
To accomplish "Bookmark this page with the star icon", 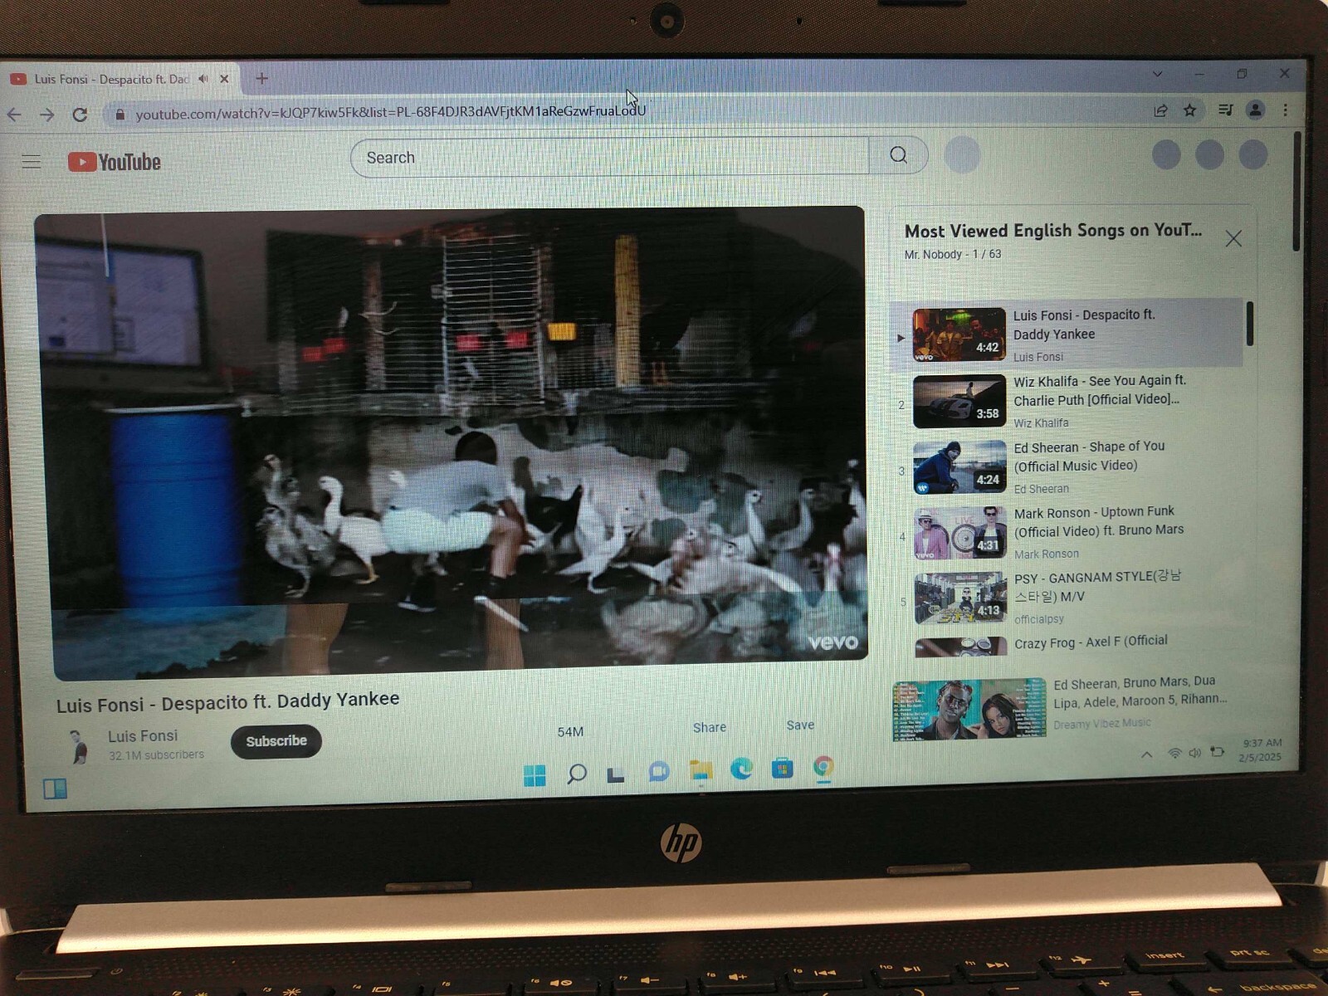I will [x=1190, y=110].
